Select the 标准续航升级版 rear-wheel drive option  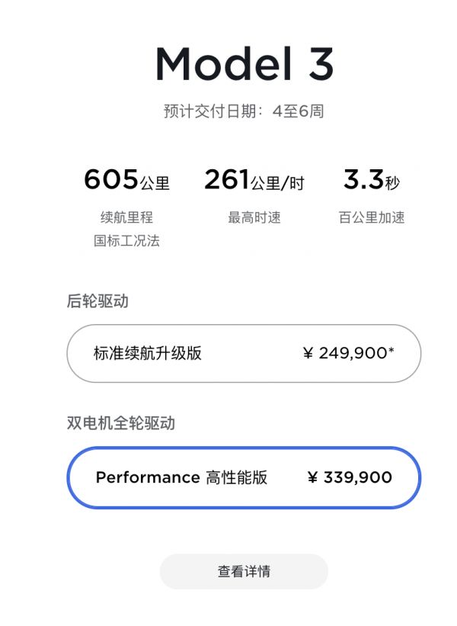[148, 353]
